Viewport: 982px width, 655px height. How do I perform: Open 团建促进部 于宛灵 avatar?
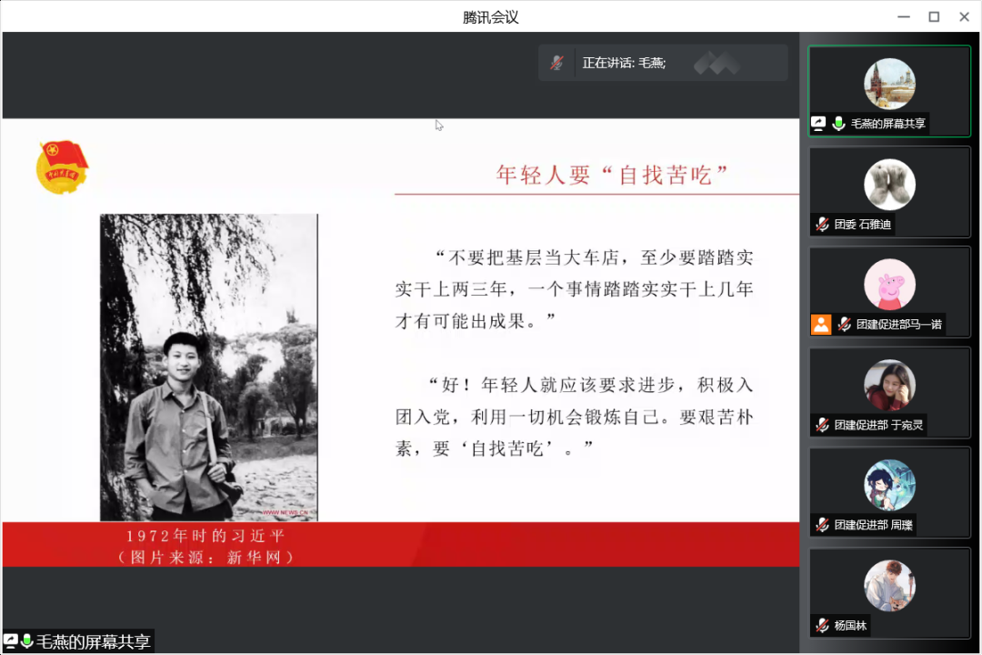(x=889, y=385)
